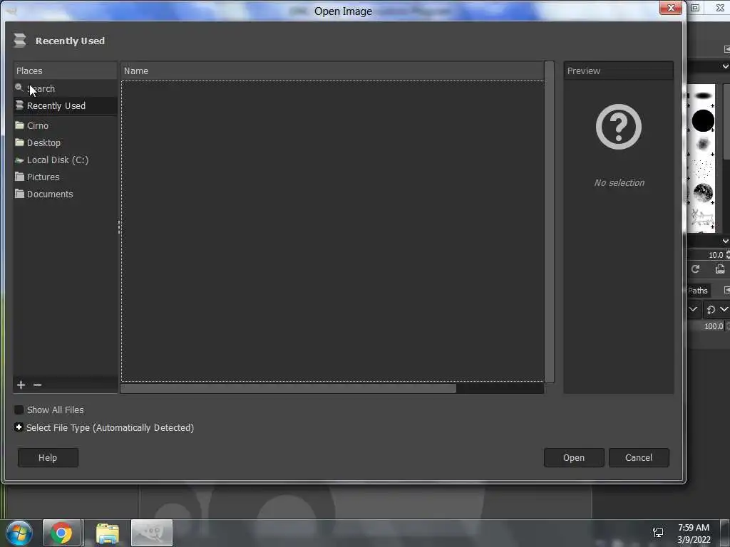Viewport: 730px width, 547px height.
Task: Click the open brush as image icon in GIMP
Action: pyautogui.click(x=720, y=269)
